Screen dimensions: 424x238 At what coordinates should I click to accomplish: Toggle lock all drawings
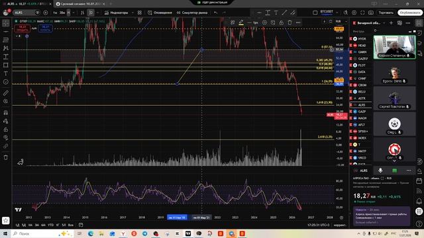coord(6,130)
